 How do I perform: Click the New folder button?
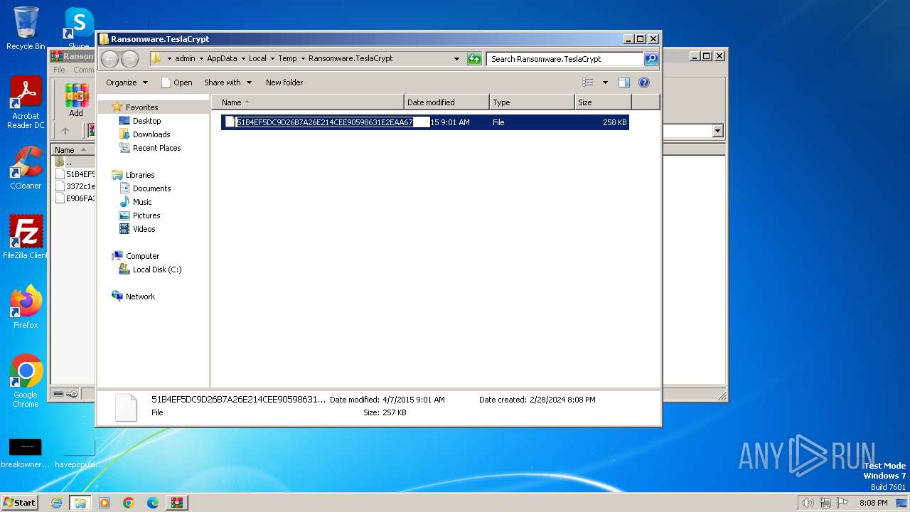[x=284, y=82]
